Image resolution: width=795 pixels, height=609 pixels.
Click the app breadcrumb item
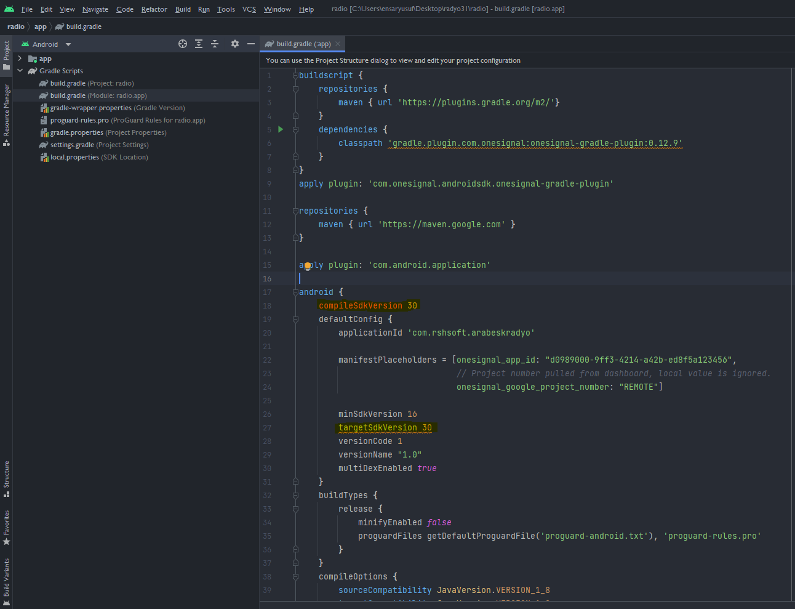(41, 26)
